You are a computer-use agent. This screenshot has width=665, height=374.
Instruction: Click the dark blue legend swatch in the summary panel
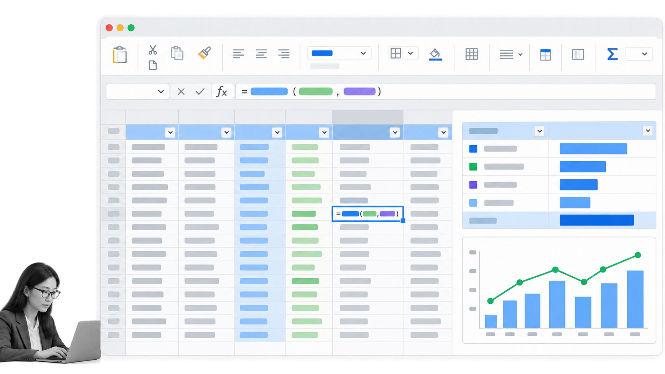coord(473,149)
